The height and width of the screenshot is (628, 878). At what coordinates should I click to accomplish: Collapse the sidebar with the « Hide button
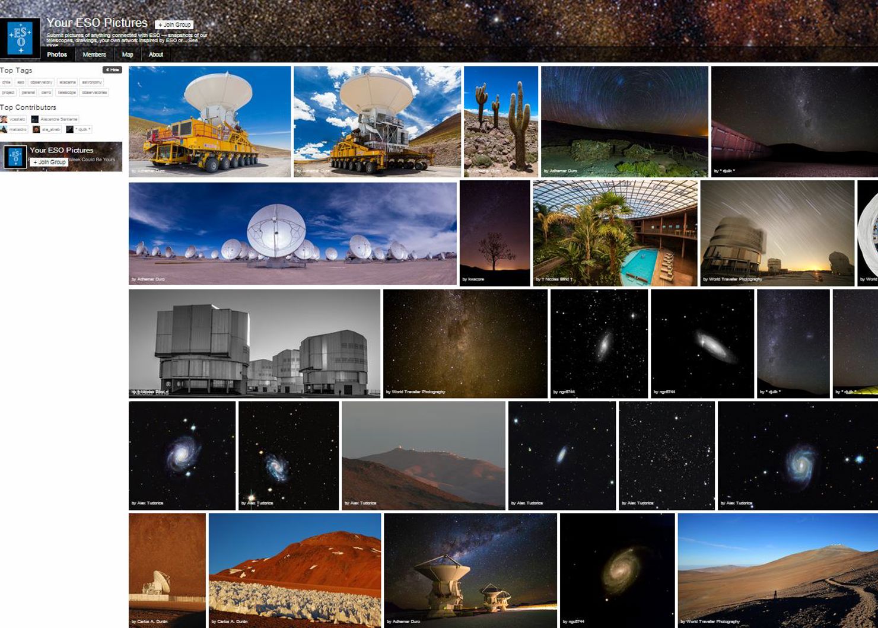click(112, 70)
